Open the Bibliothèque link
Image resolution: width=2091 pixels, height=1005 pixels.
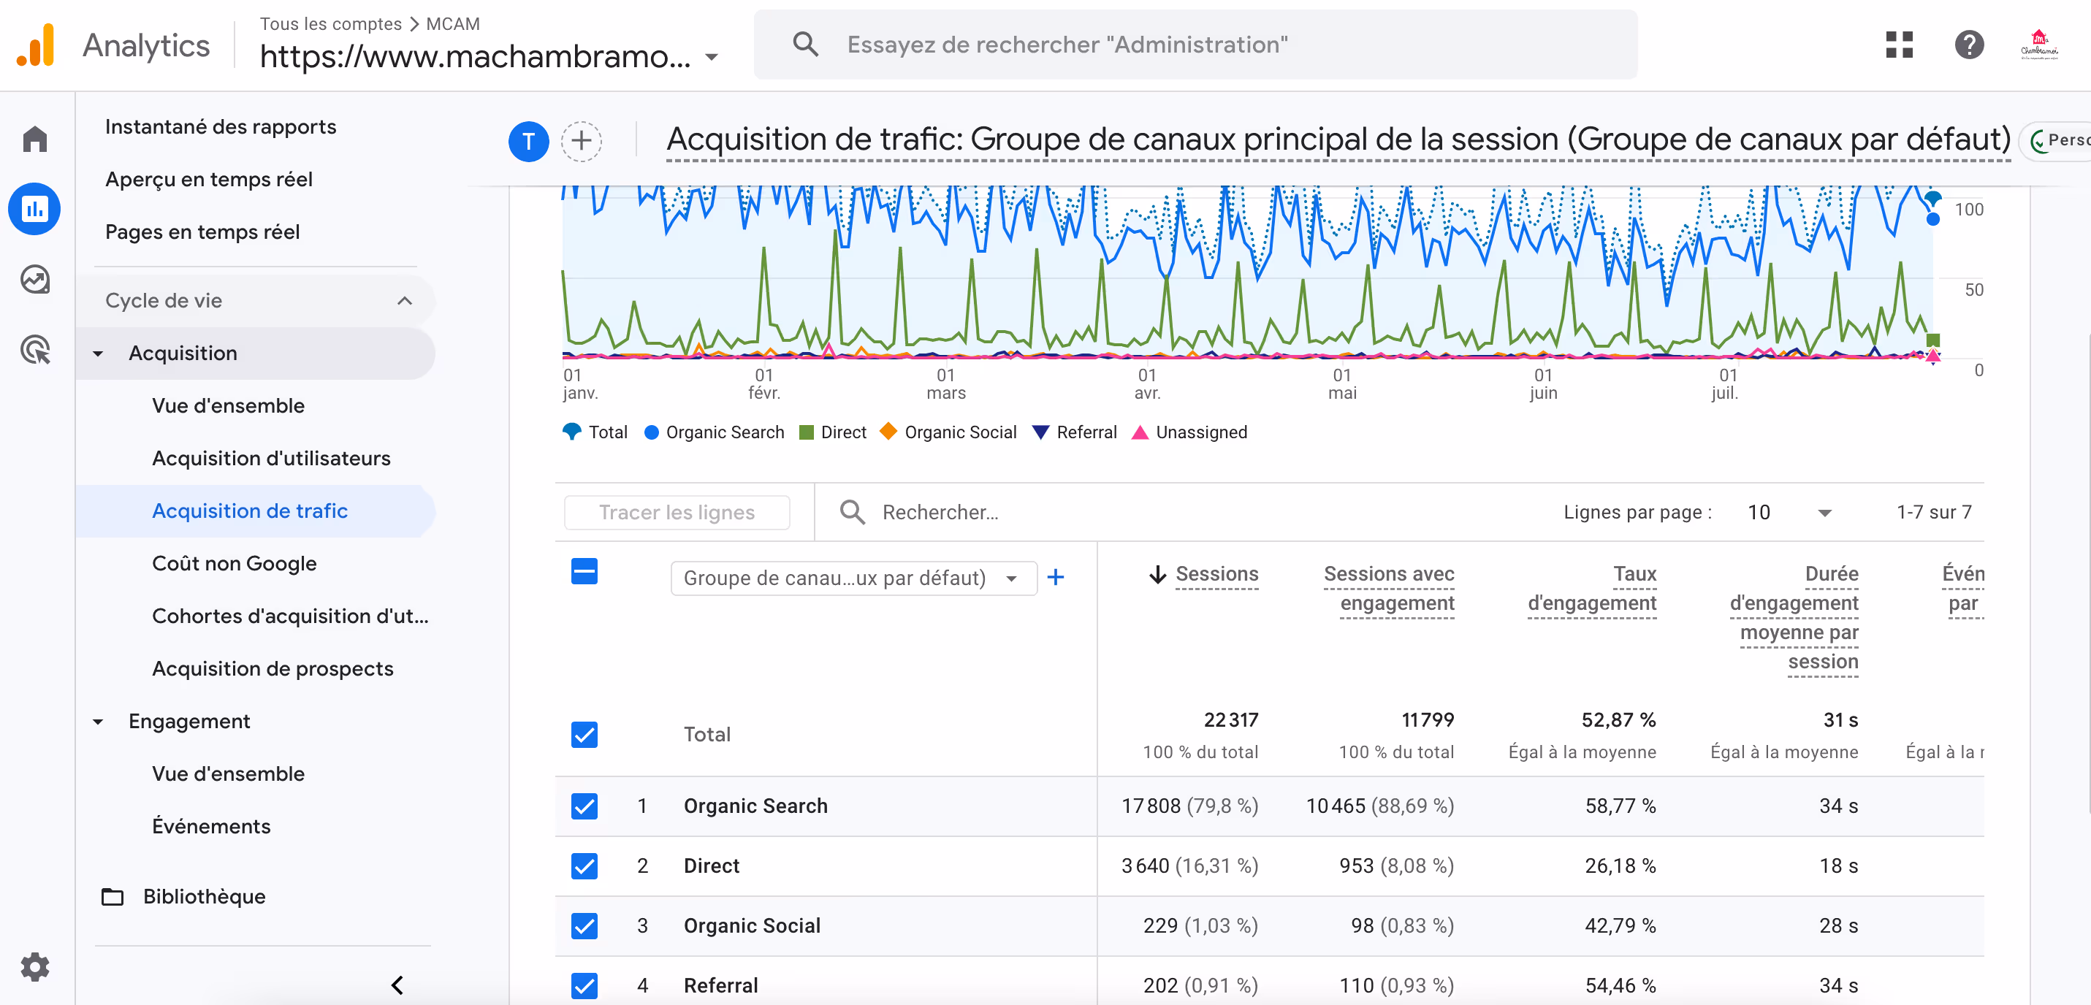point(204,896)
